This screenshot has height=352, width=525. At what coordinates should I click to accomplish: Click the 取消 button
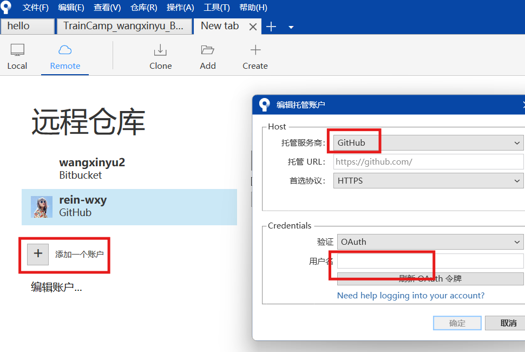click(x=505, y=323)
